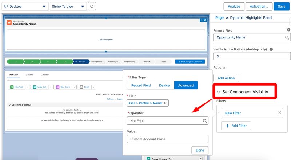The height and width of the screenshot is (160, 291).
Task: Click the Primary Field info icon
Action: 288,30
